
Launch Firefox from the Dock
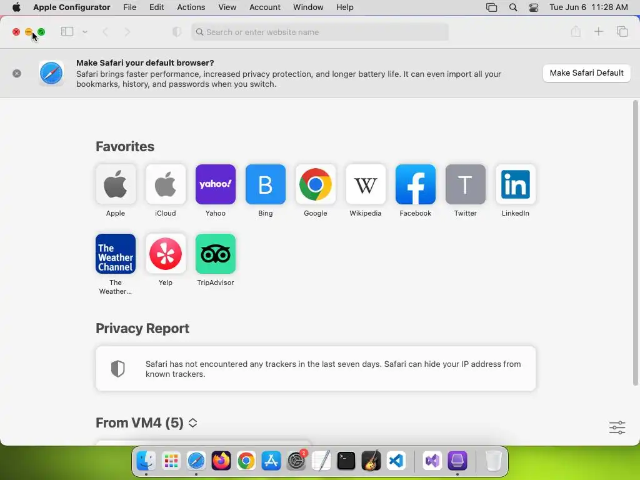[221, 461]
